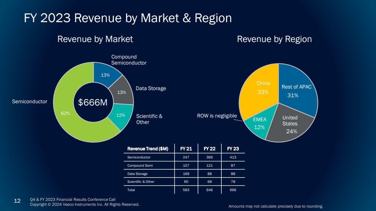This screenshot has width=376, height=211.
Task: Click the FY 23 column header
Action: (233, 148)
